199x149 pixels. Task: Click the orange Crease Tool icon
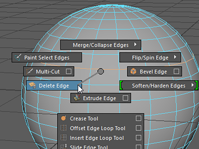tap(63, 118)
